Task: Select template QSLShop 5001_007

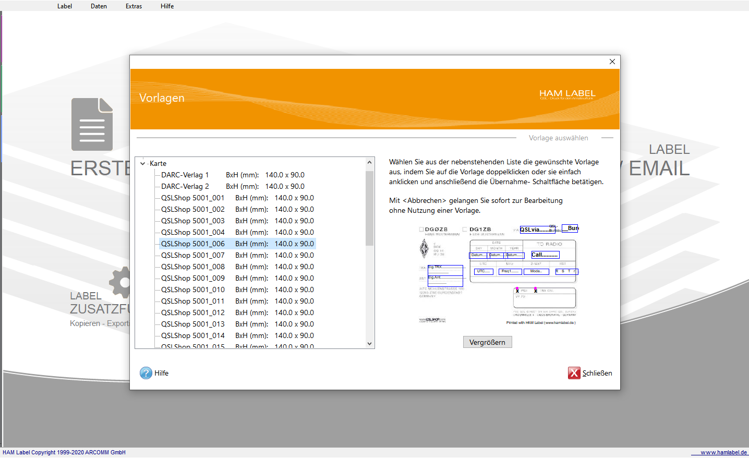Action: point(237,255)
